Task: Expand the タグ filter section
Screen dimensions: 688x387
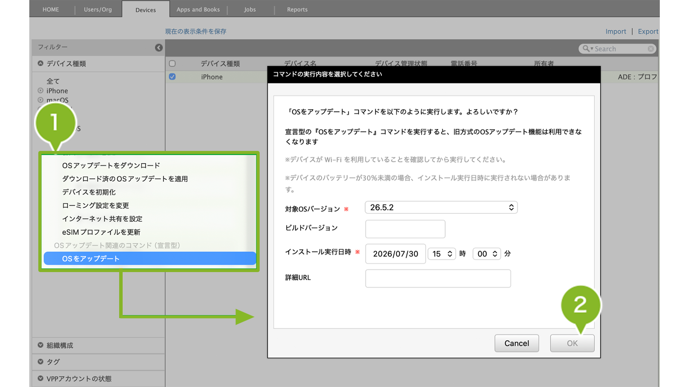Action: tap(40, 362)
